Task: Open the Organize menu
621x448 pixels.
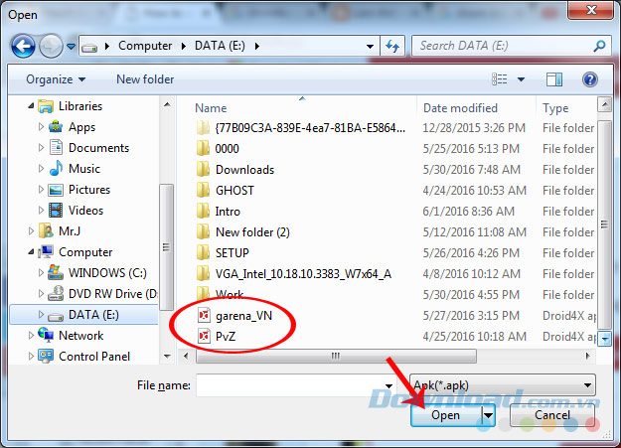Action: pyautogui.click(x=56, y=79)
